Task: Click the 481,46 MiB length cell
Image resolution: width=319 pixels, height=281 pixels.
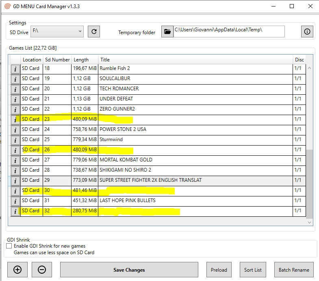Action: pos(85,191)
